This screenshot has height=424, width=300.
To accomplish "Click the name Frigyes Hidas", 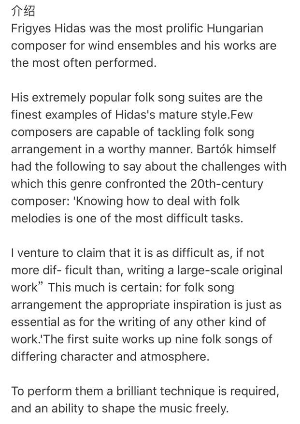I will [48, 29].
